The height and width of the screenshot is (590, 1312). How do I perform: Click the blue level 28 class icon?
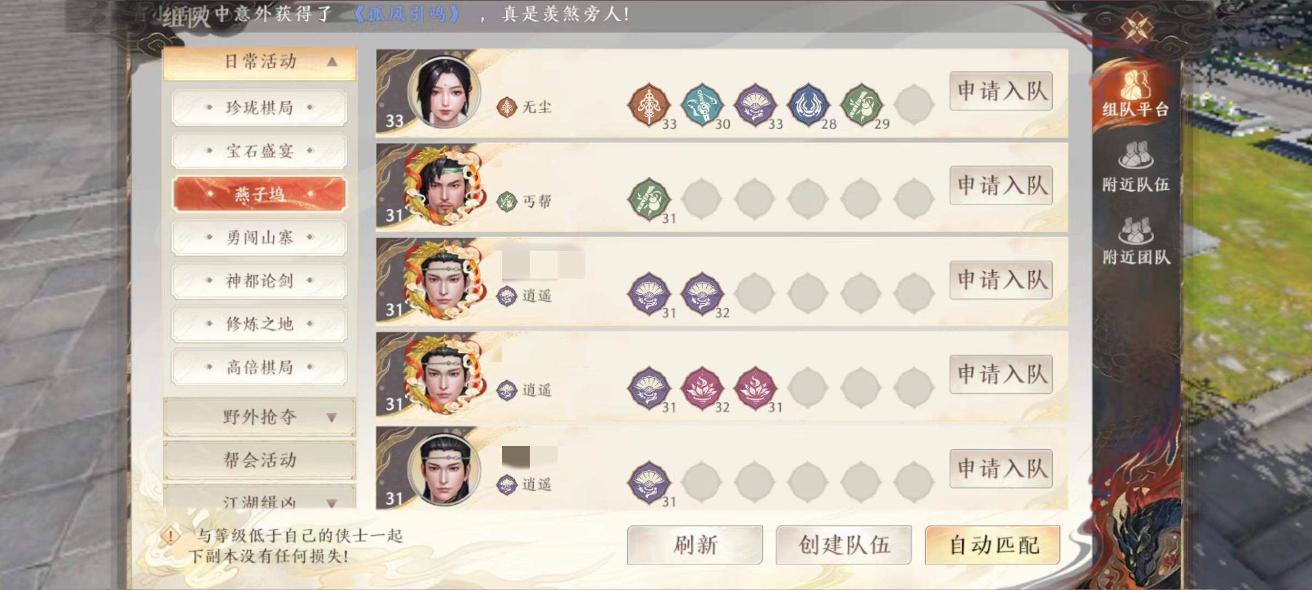tap(808, 105)
